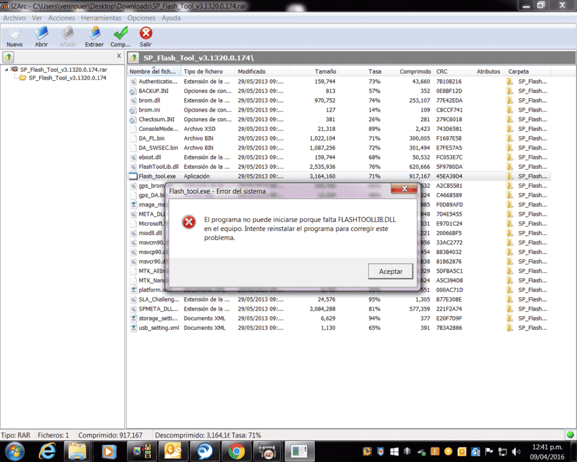This screenshot has height=462, width=577.
Task: Open Windows Media Player from taskbar
Action: tap(108, 451)
